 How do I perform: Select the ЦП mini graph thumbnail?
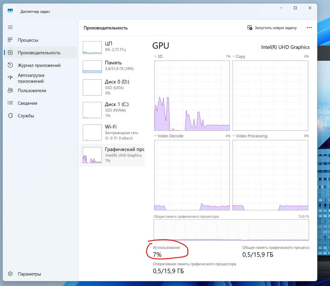92,47
